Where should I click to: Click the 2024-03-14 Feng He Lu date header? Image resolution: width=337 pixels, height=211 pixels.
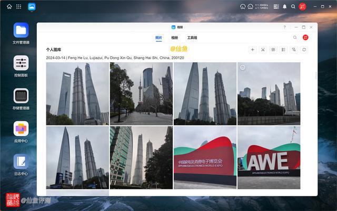click(x=115, y=58)
